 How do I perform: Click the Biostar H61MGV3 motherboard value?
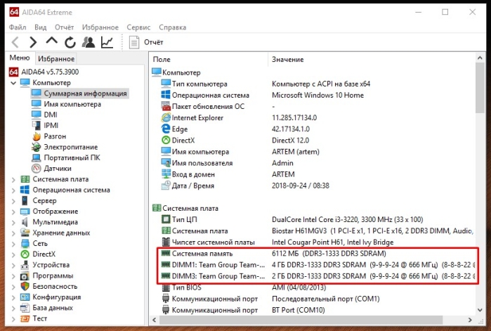pos(372,231)
